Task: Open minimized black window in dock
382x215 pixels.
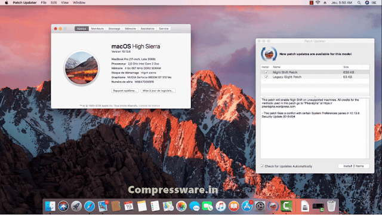Action: 318,207
